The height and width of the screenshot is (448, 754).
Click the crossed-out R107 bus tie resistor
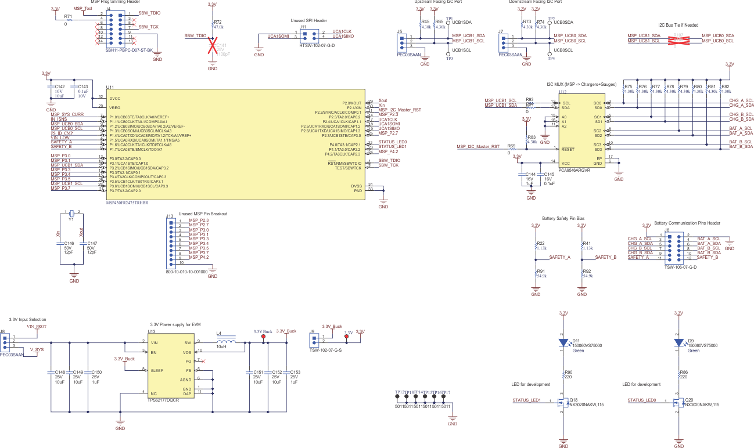(678, 39)
